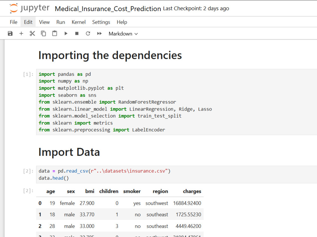The height and width of the screenshot is (237, 317).
Task: Open the Edit menu
Action: pos(28,22)
